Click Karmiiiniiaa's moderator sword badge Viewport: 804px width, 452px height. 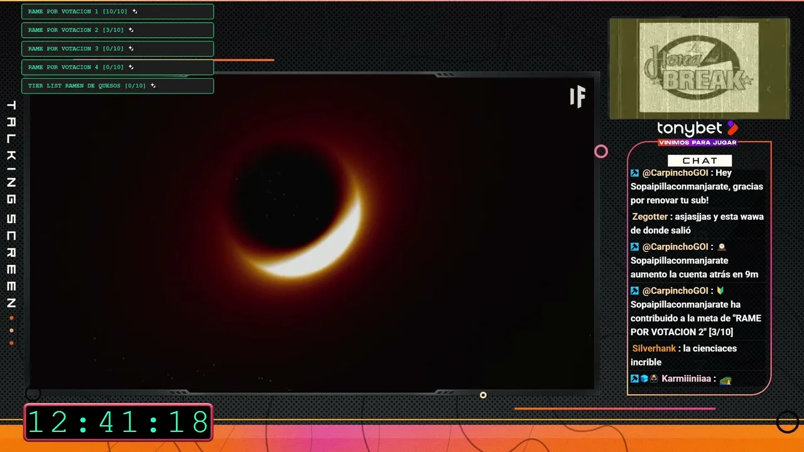pyautogui.click(x=634, y=379)
